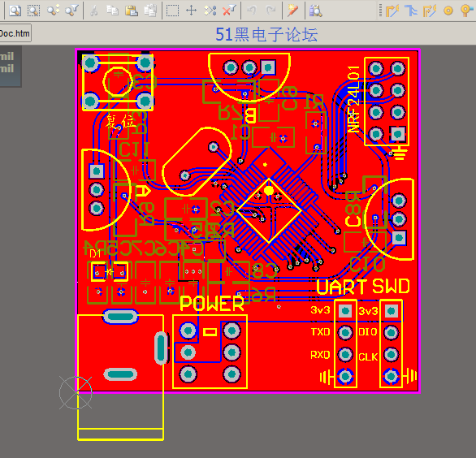Choose the Place Pad tool
Image resolution: width=476 pixels, height=458 pixels.
coord(448,11)
